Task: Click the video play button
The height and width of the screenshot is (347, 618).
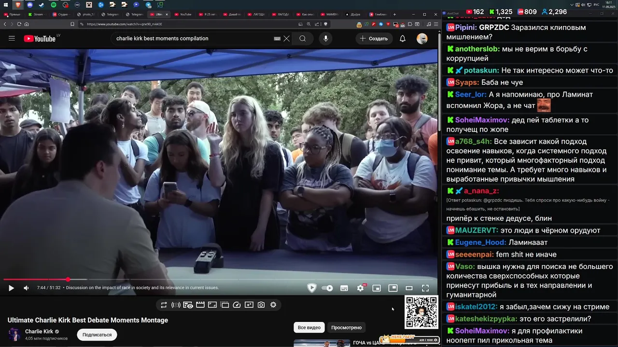Action: click(x=11, y=288)
